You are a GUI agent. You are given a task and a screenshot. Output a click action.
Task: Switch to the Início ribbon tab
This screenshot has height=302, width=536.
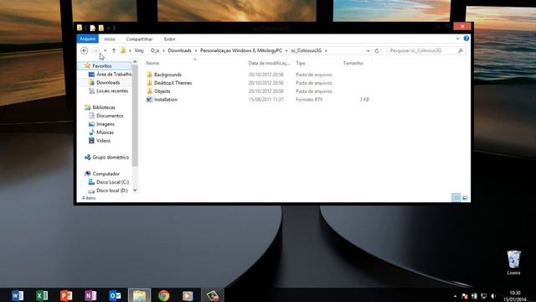point(110,39)
